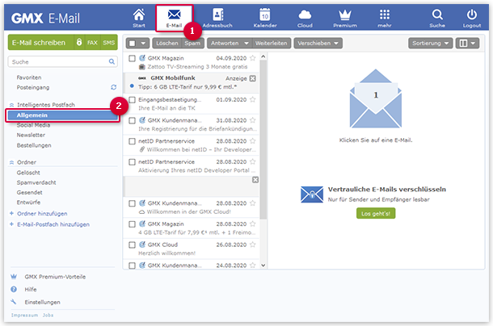Image resolution: width=493 pixels, height=326 pixels.
Task: Click the FAX button
Action: (x=92, y=43)
